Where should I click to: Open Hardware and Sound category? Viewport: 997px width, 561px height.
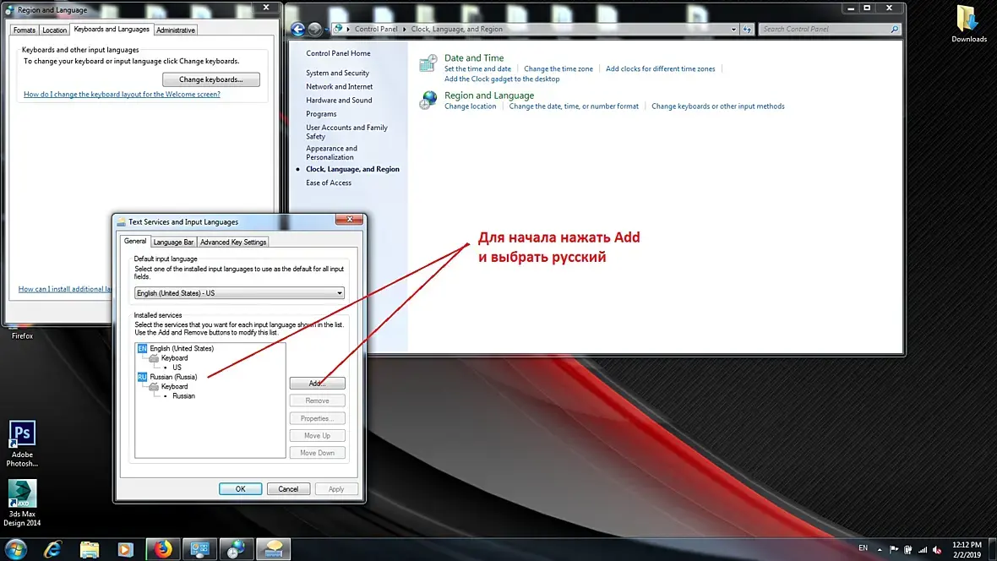339,101
